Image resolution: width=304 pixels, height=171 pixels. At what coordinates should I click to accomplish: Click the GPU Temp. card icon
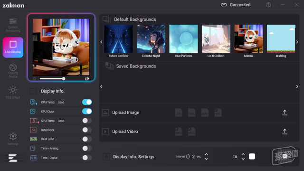pyautogui.click(x=34, y=121)
